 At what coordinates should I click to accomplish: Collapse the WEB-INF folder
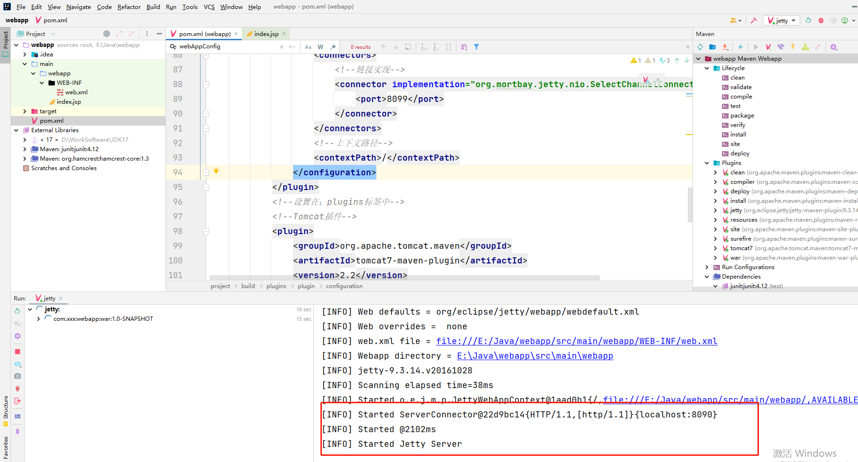pos(42,83)
